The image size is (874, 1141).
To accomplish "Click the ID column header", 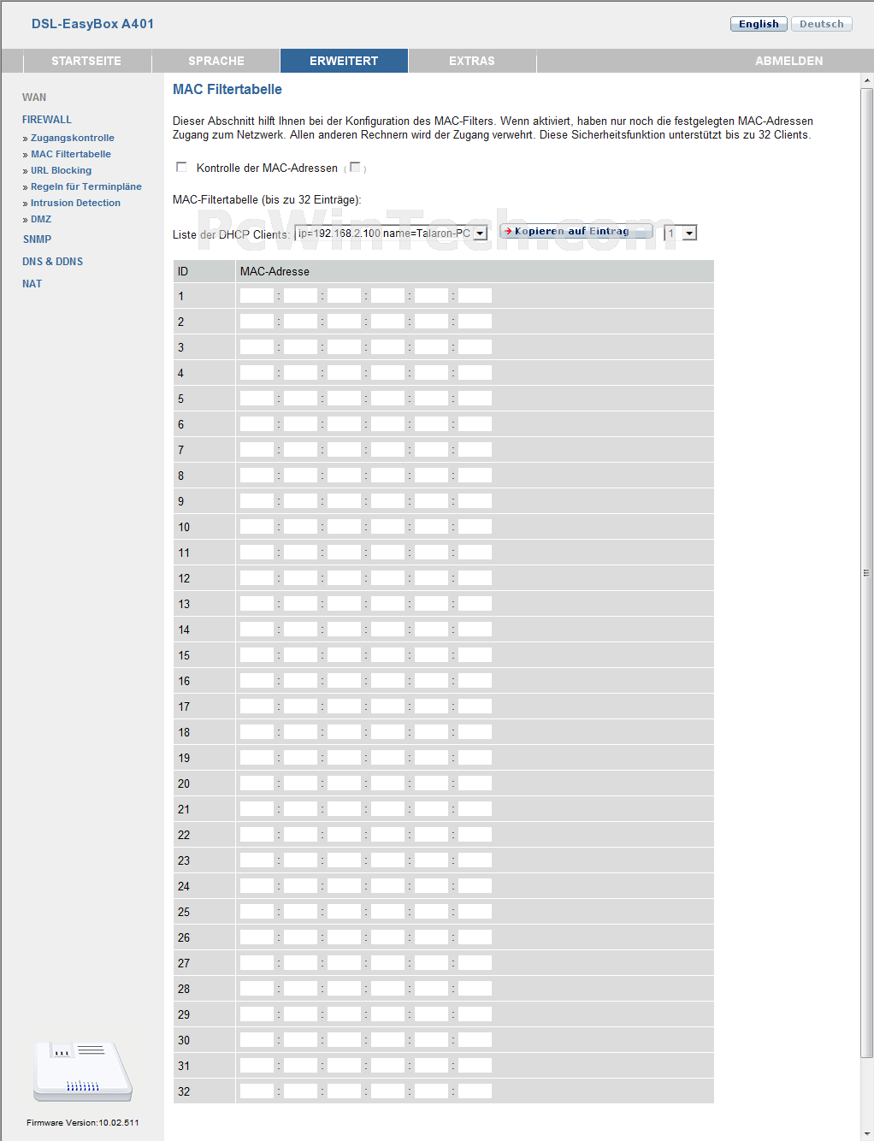I will [x=183, y=271].
